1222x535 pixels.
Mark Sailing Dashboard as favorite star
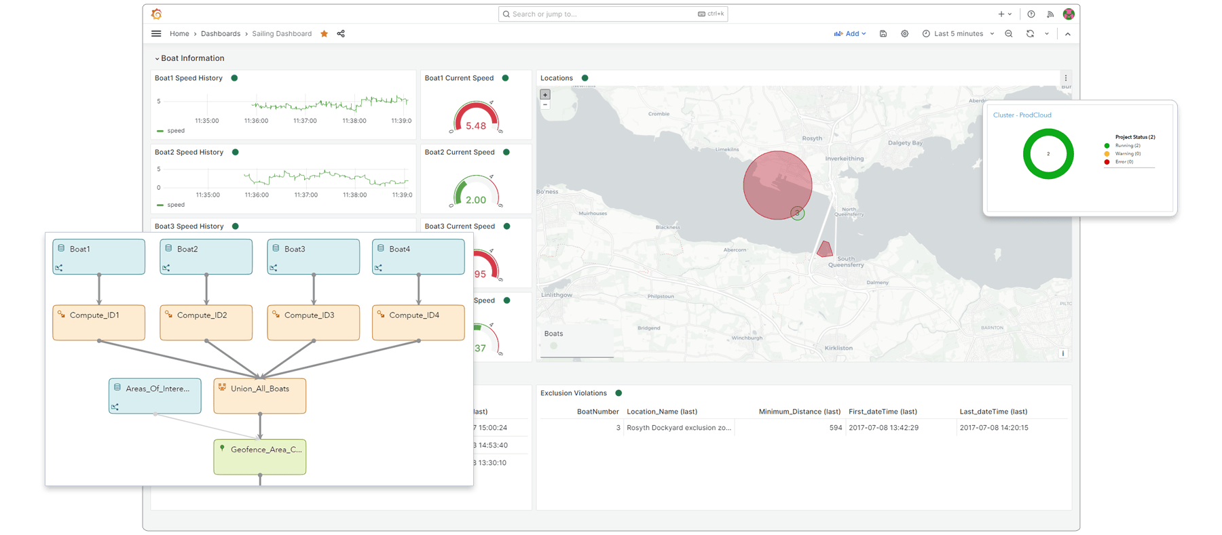[x=325, y=34]
